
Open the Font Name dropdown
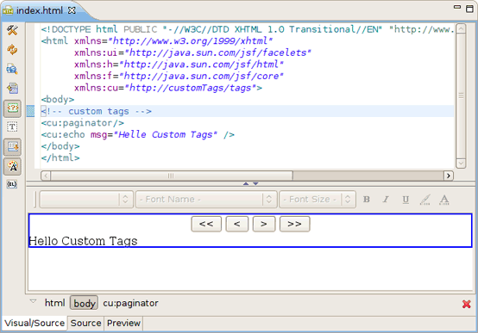(x=206, y=200)
